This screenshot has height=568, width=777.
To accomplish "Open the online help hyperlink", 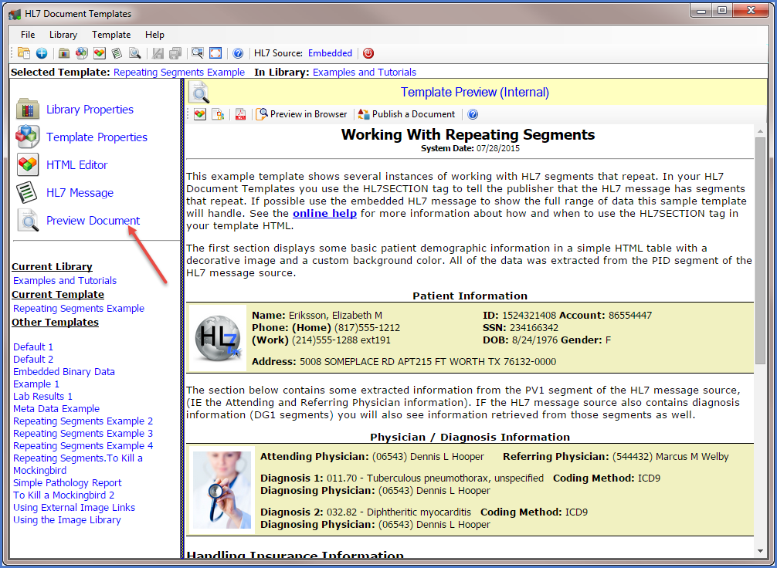I will 324,214.
